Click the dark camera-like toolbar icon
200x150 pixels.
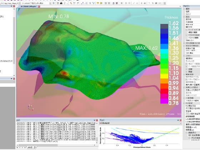(x=61, y=3)
